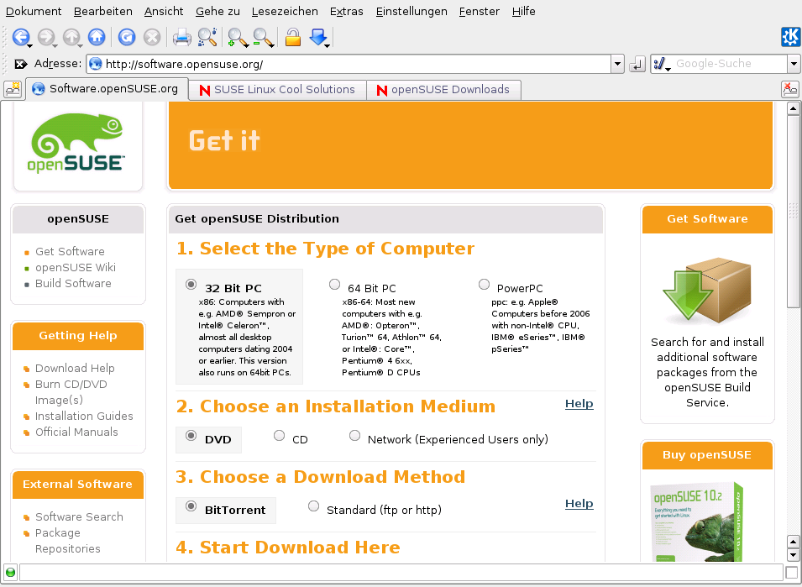Click the security padlock icon
This screenshot has height=587, width=802.
292,37
